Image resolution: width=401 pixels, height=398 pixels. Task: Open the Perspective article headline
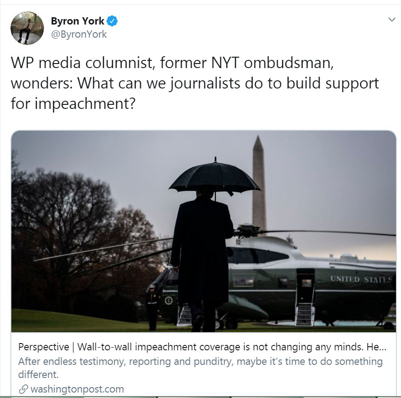(x=202, y=347)
